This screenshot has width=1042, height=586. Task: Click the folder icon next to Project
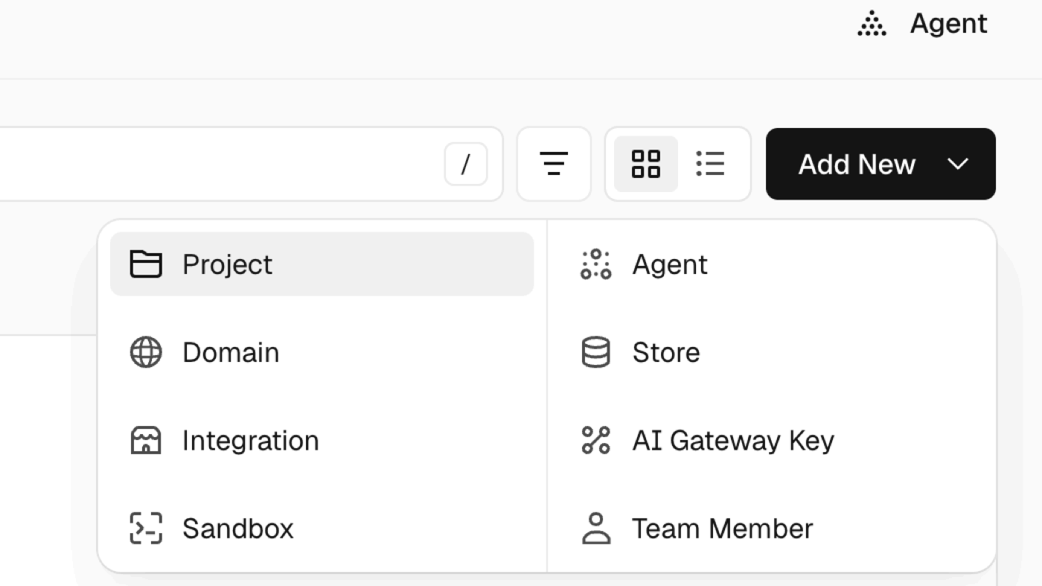point(146,264)
